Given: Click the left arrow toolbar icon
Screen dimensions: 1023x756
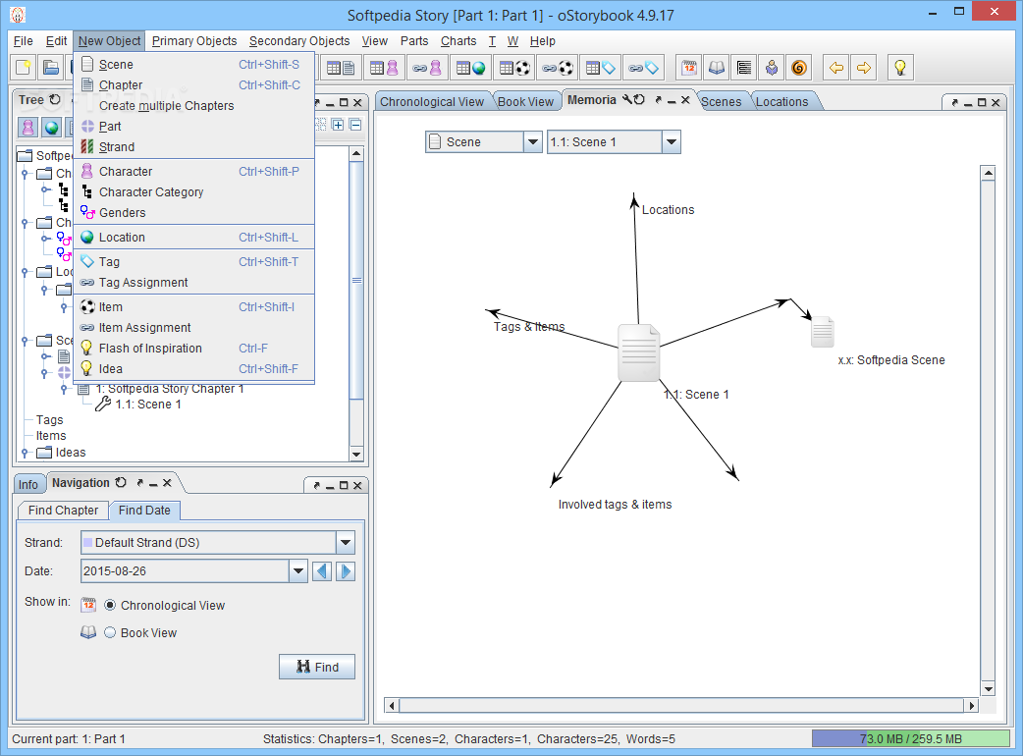Looking at the screenshot, I should click(836, 68).
